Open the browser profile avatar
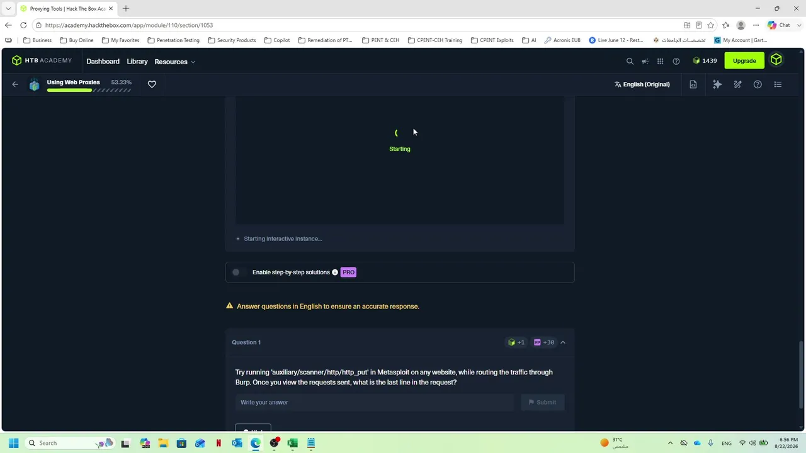Viewport: 806px width, 453px height. point(741,25)
